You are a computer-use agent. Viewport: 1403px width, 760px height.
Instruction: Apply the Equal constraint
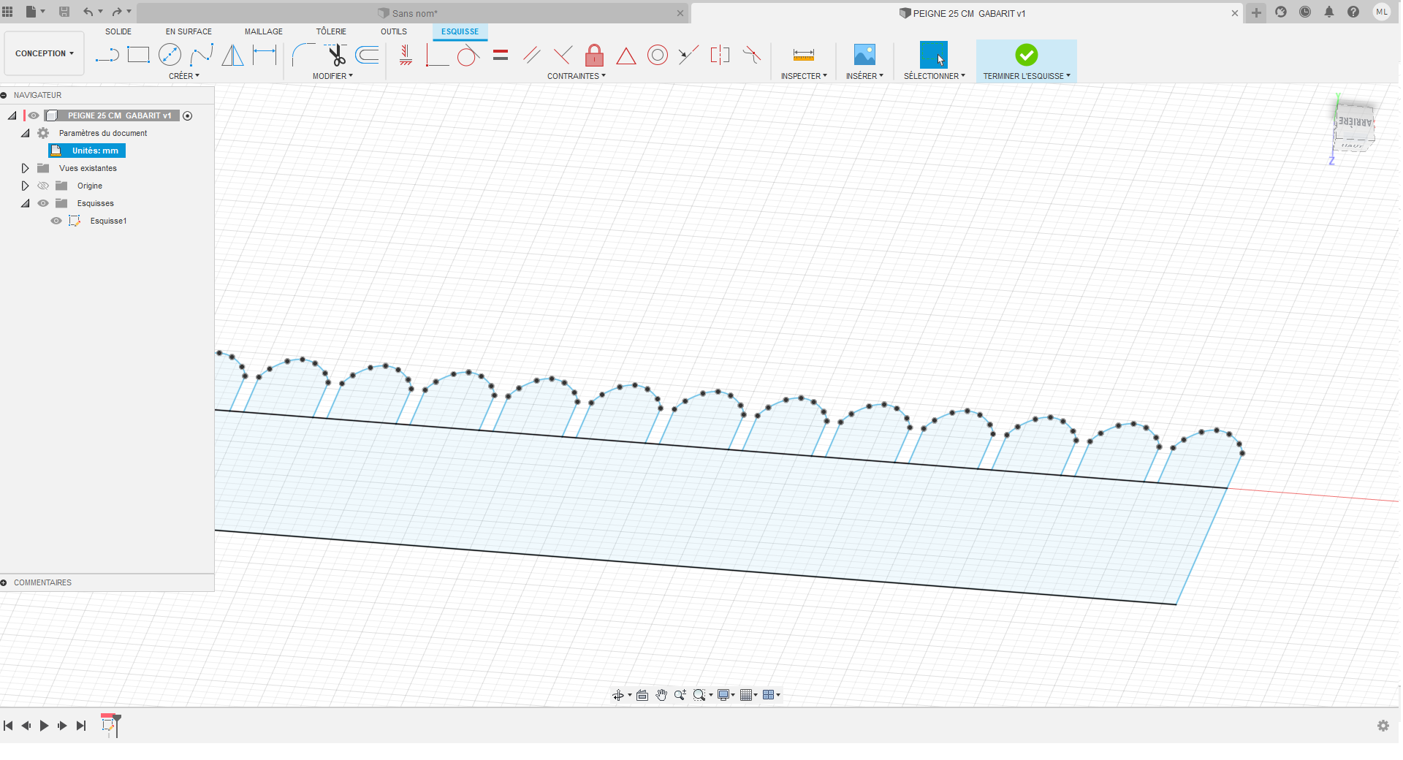pyautogui.click(x=501, y=55)
